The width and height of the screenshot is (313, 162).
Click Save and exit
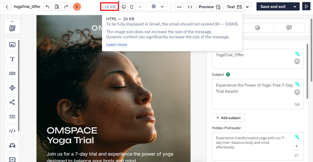(273, 7)
